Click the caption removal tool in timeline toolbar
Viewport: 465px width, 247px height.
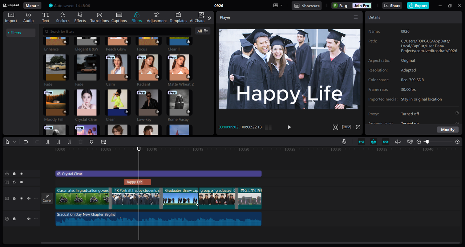103,142
